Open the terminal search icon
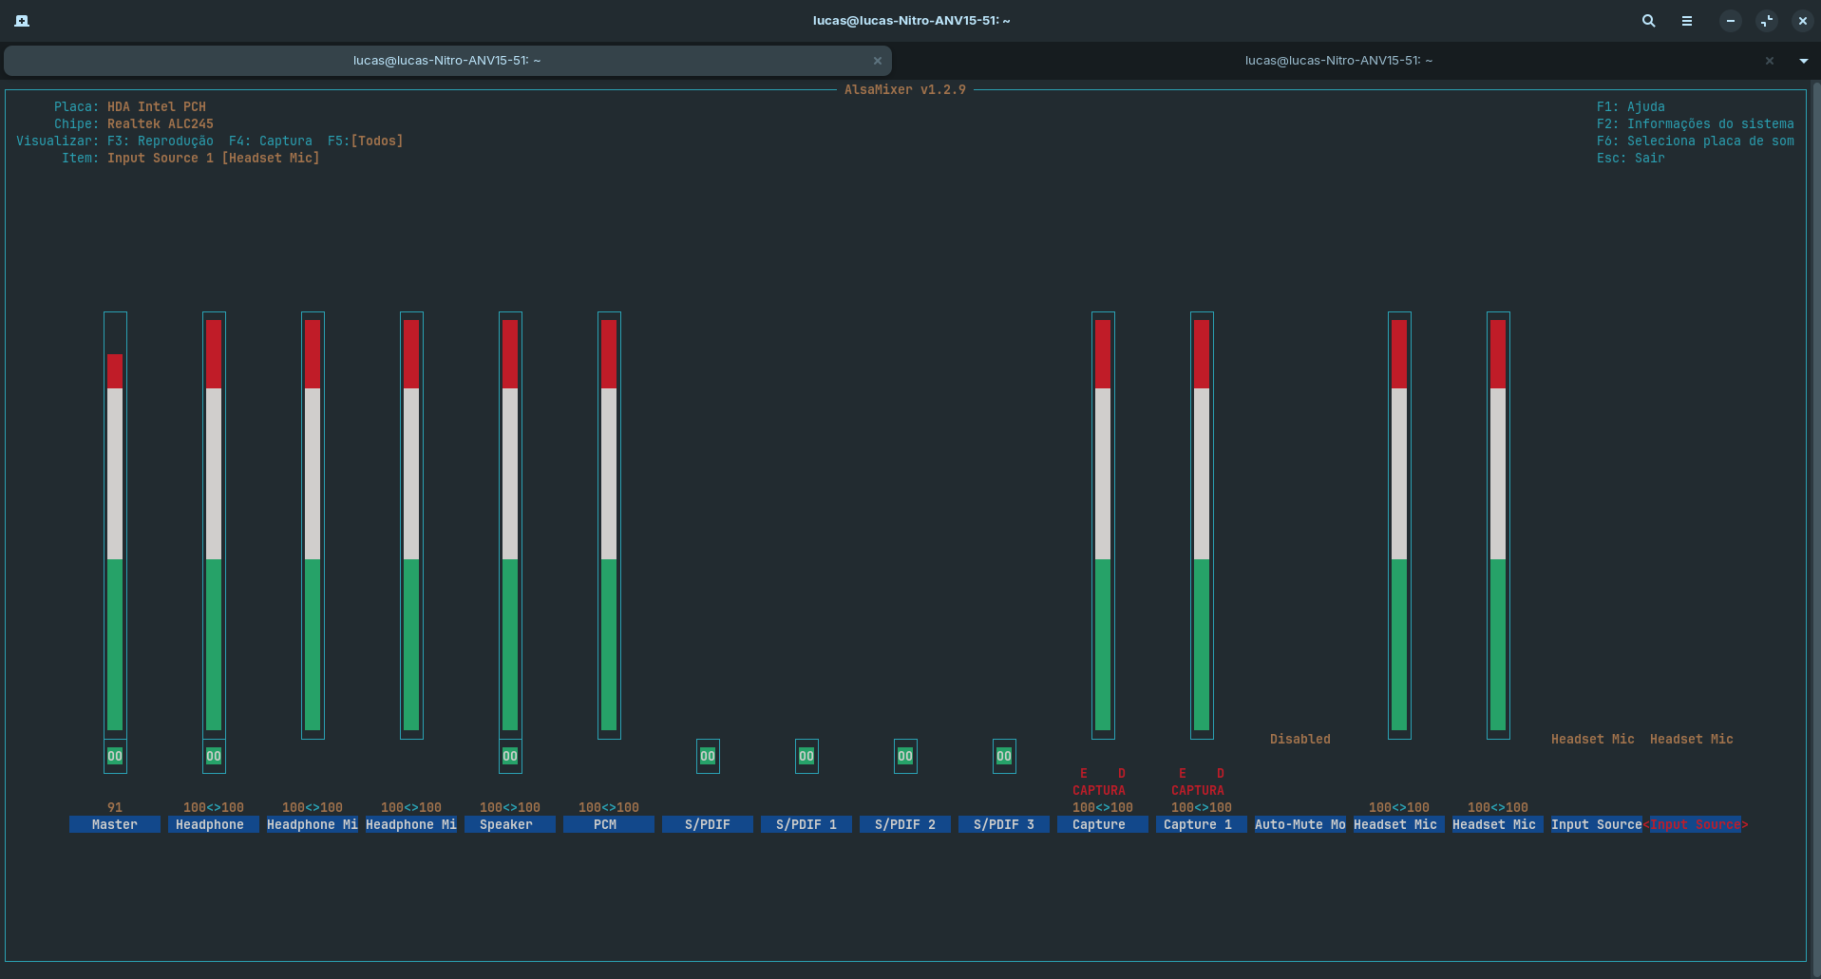 [x=1649, y=21]
